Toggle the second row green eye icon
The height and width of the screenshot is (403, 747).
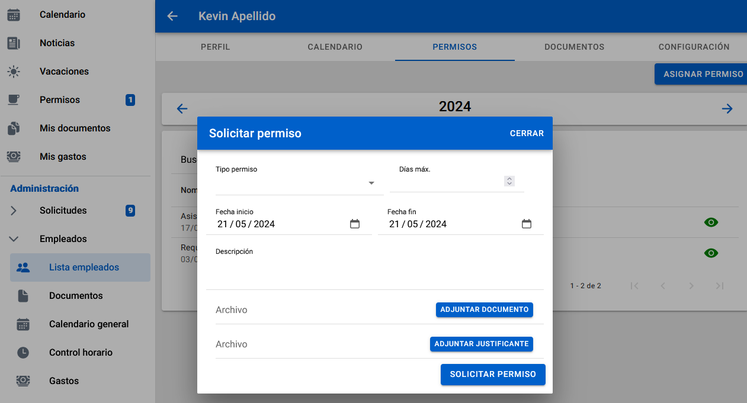point(711,253)
